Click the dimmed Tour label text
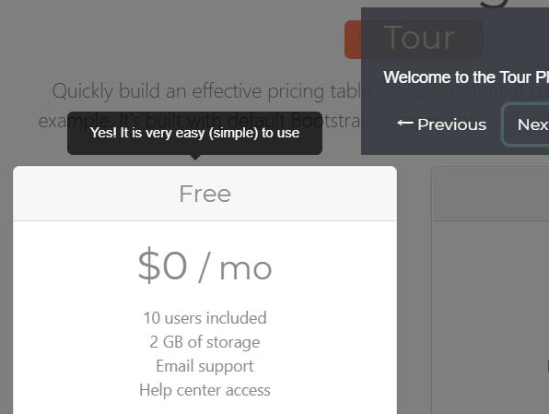Screen dimensions: 549x414 [419, 38]
